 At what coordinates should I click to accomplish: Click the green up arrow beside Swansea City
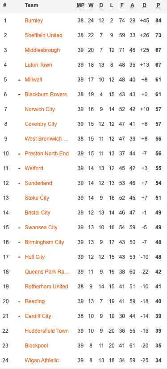[x=19, y=228]
